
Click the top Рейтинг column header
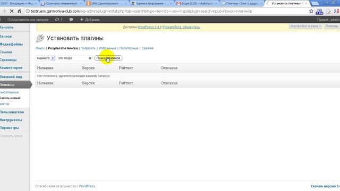[x=126, y=68]
